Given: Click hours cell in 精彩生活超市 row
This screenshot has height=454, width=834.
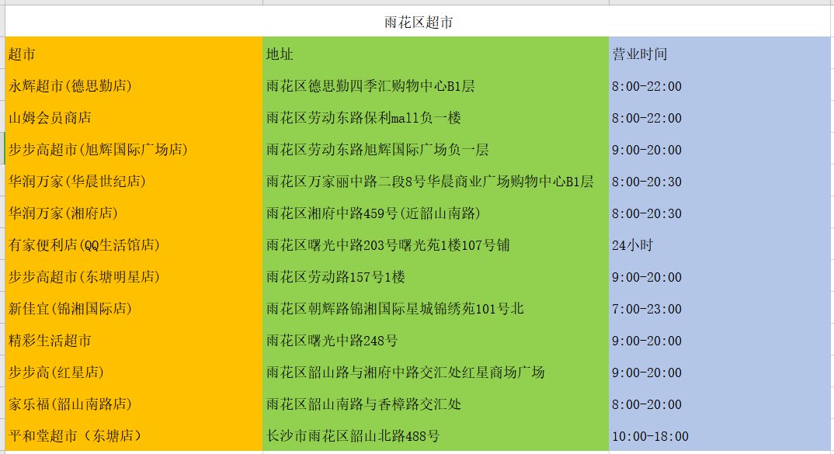Looking at the screenshot, I should point(720,341).
